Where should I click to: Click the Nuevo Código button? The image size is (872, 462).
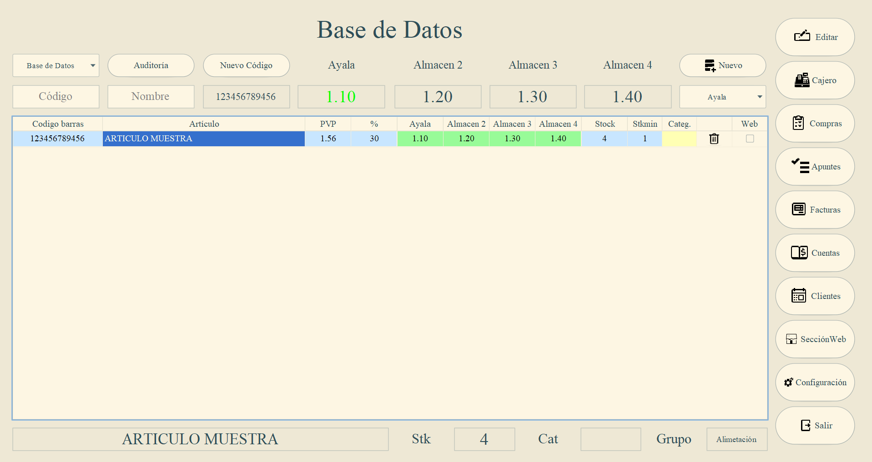247,65
